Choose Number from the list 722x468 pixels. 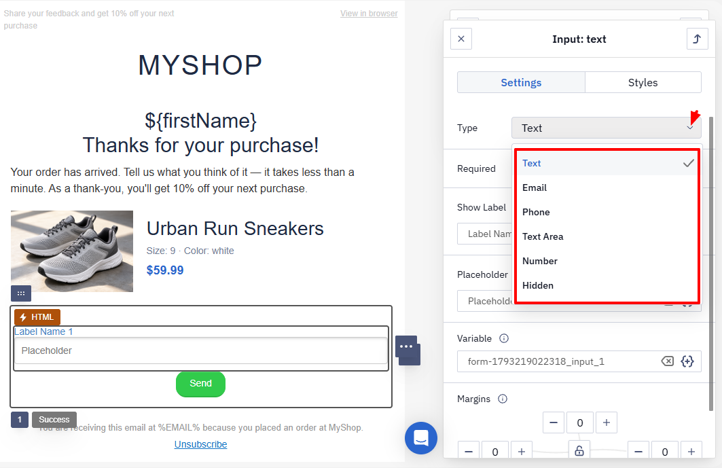click(x=607, y=261)
